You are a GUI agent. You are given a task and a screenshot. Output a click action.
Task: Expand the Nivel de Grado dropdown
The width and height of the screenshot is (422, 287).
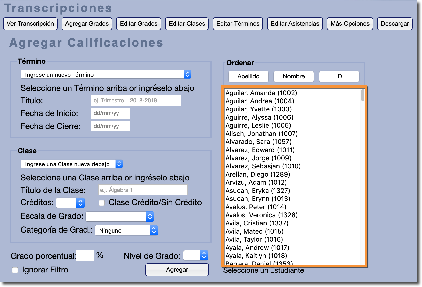(x=196, y=255)
